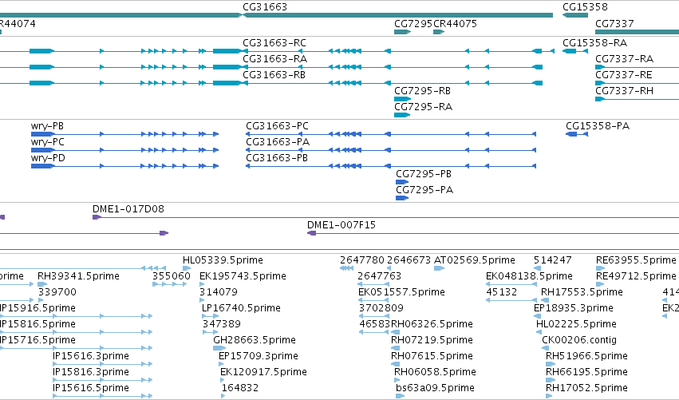Screen dimensions: 679x400
Task: Click transcript CG31663-RA label
Action: click(x=274, y=59)
